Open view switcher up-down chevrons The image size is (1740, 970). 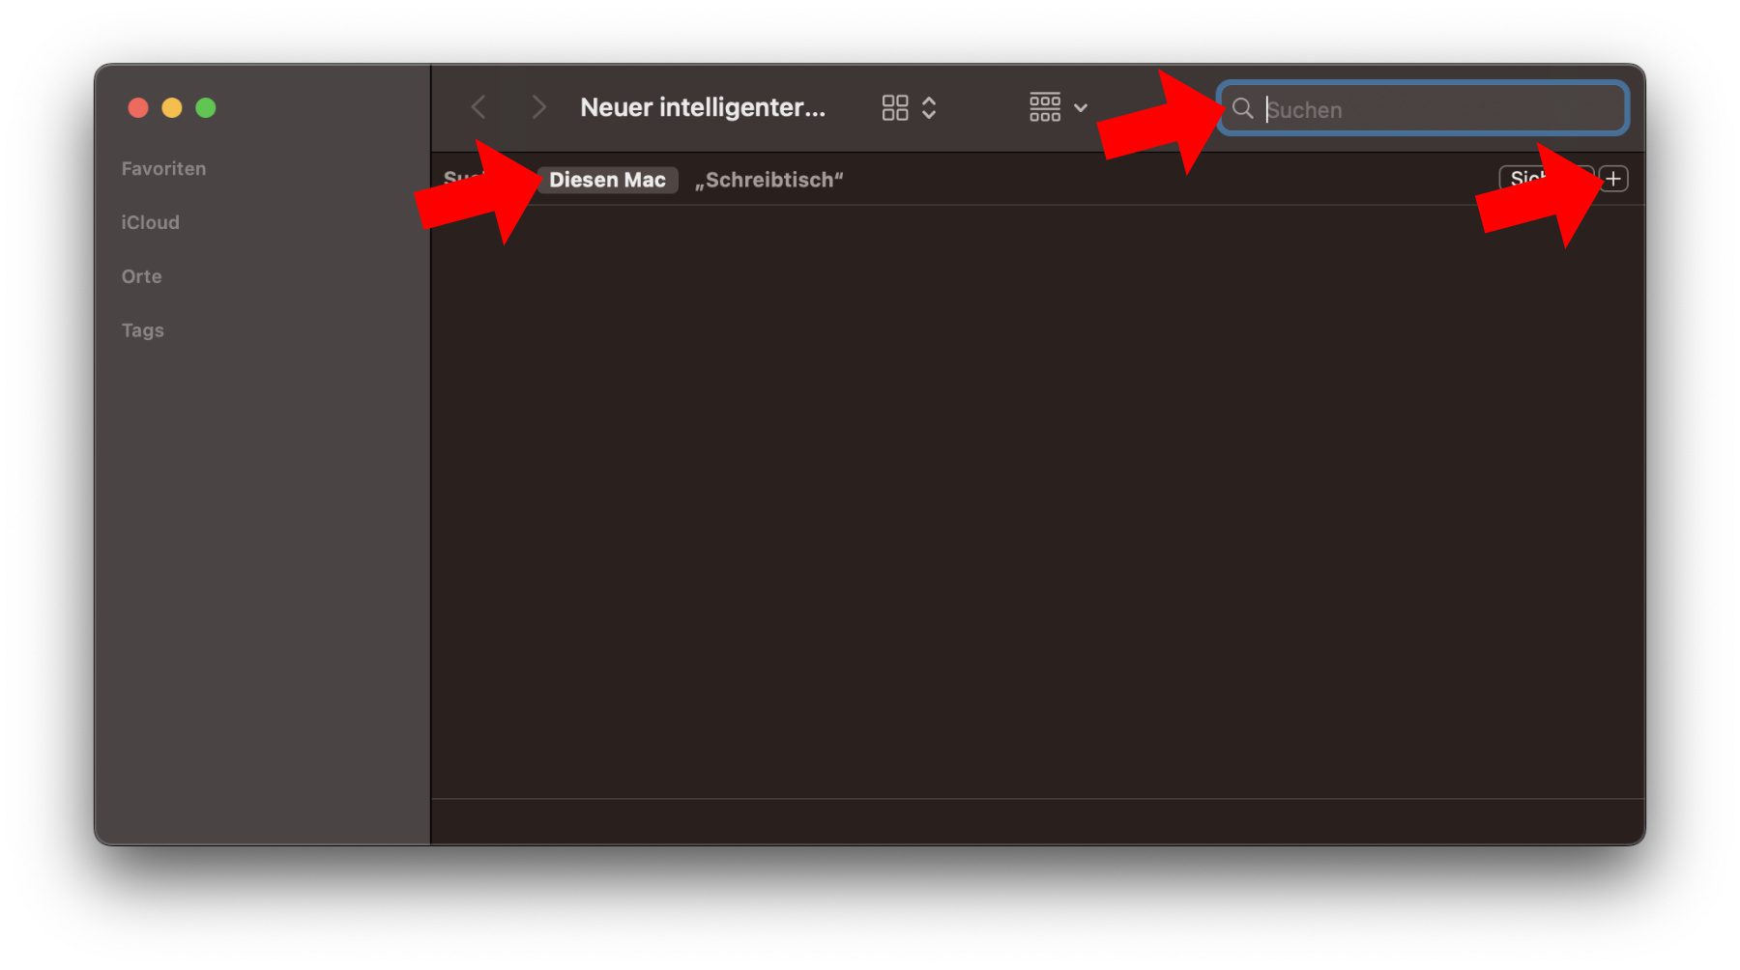pos(929,107)
